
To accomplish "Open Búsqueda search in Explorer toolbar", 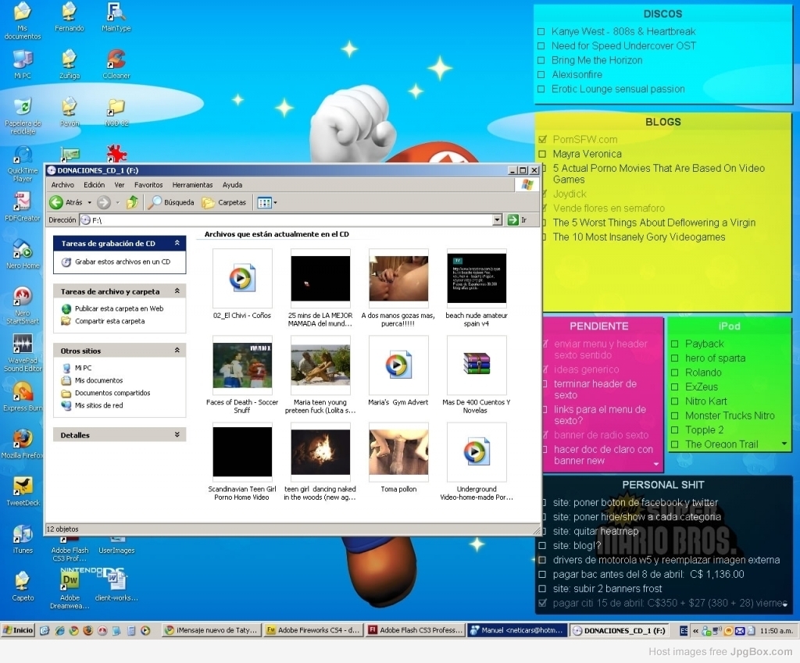I will pyautogui.click(x=171, y=202).
